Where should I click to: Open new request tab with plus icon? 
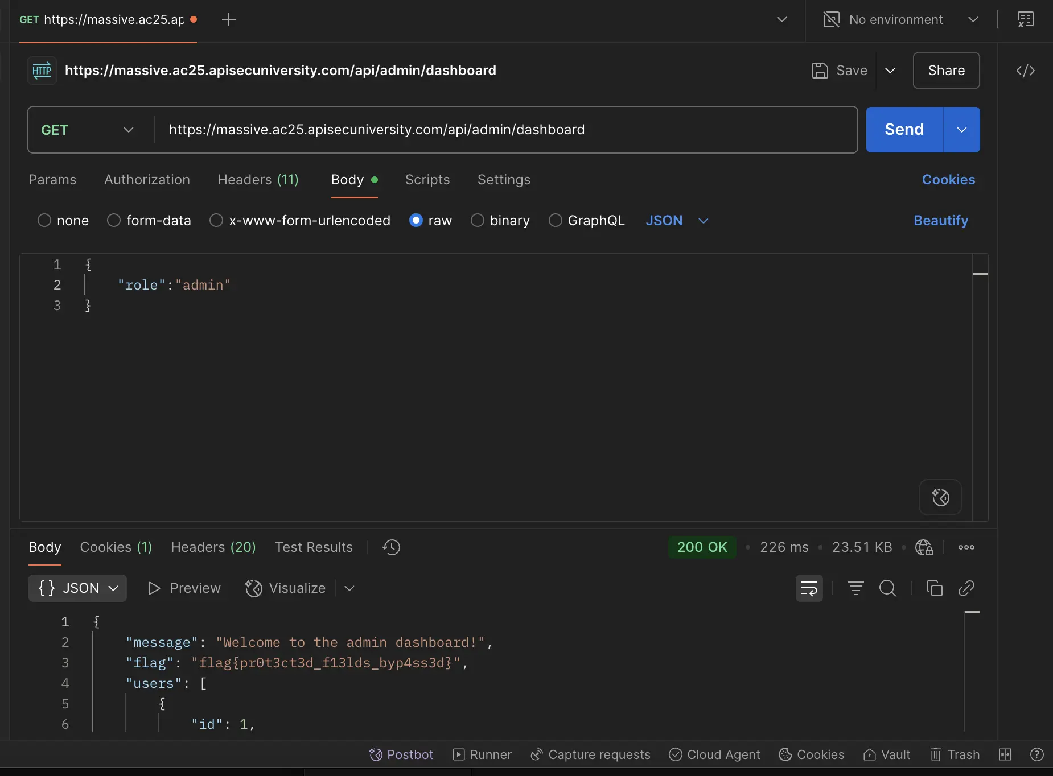point(229,19)
